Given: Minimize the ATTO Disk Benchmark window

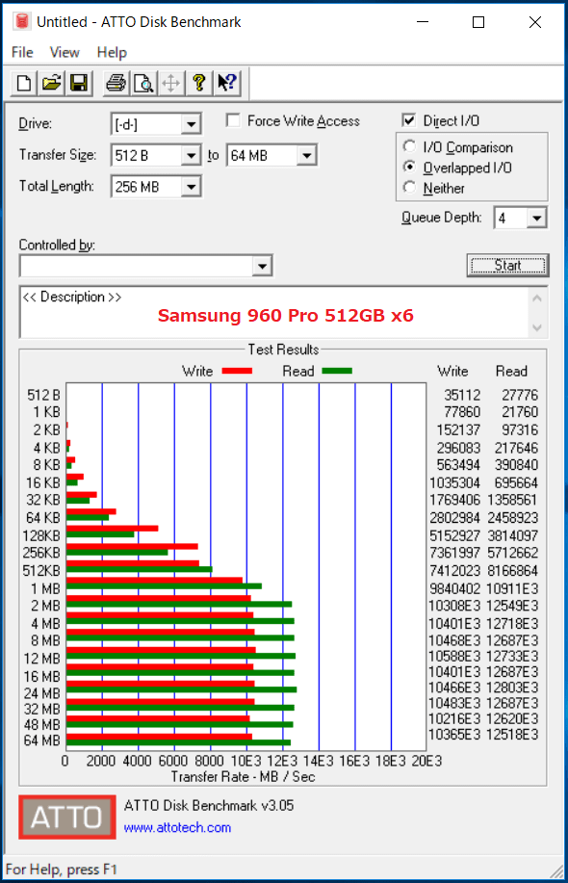Looking at the screenshot, I should [423, 22].
